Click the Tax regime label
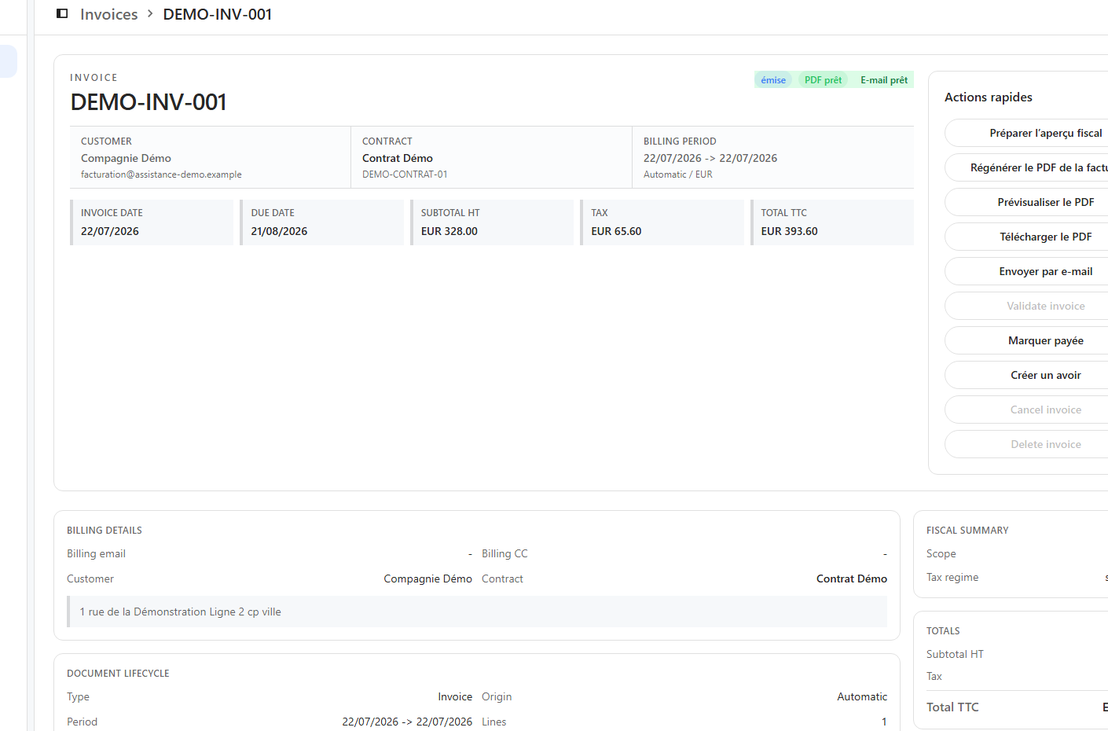This screenshot has width=1108, height=731. click(952, 577)
